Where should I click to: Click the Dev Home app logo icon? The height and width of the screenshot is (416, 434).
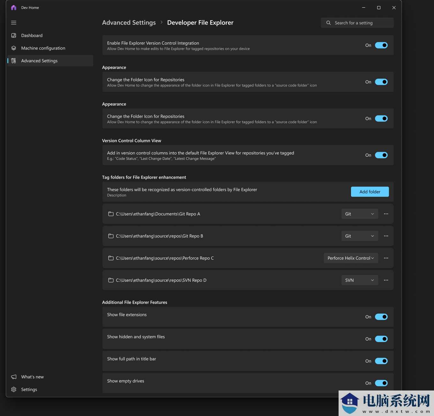14,8
